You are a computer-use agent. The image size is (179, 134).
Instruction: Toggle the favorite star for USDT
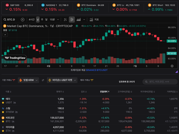3,103
